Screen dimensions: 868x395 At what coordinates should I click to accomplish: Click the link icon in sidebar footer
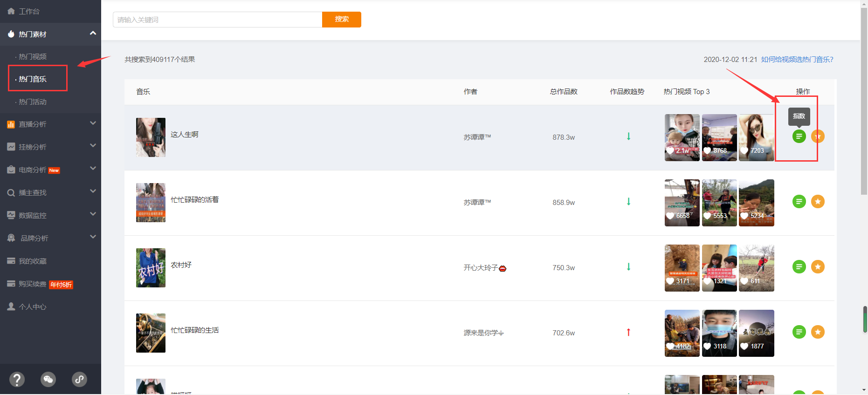(79, 379)
